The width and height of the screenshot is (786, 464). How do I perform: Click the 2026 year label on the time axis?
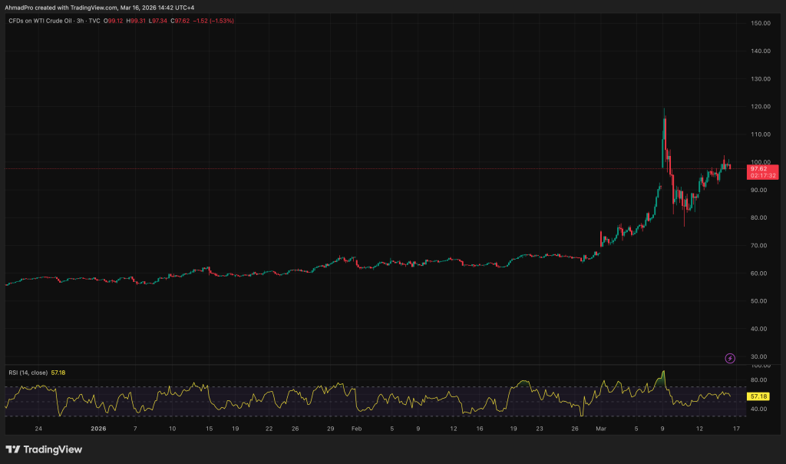point(98,429)
